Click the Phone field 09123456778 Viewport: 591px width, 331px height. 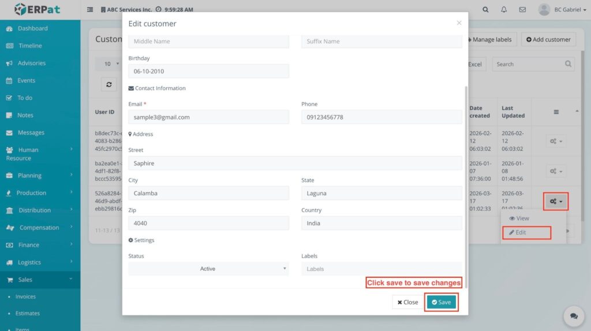click(x=381, y=117)
